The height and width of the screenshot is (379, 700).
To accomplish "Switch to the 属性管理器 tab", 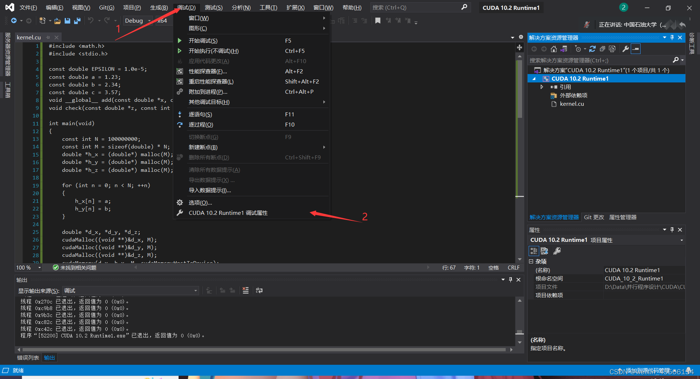I will [623, 217].
